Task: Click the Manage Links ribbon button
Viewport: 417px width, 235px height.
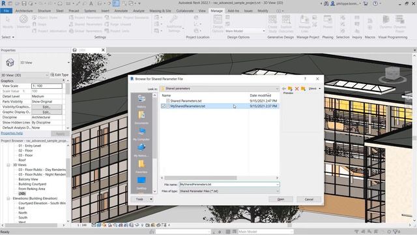Action: 304,23
